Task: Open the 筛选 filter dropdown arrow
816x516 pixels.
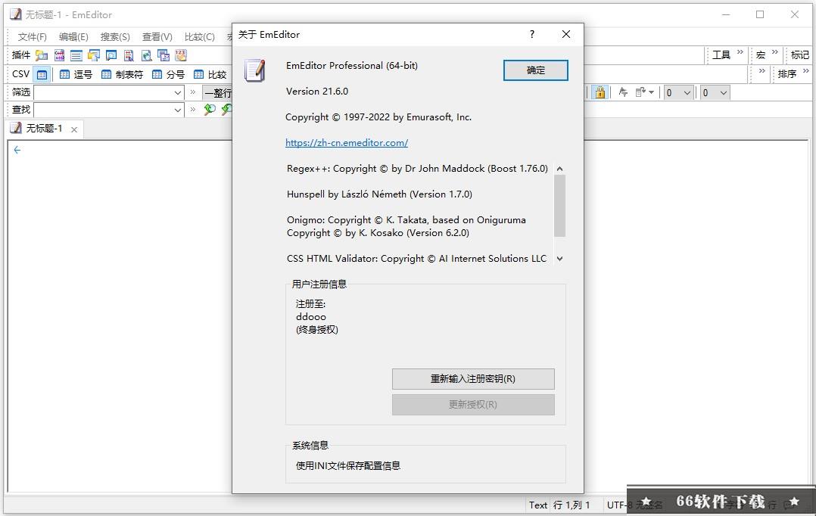Action: click(x=177, y=92)
